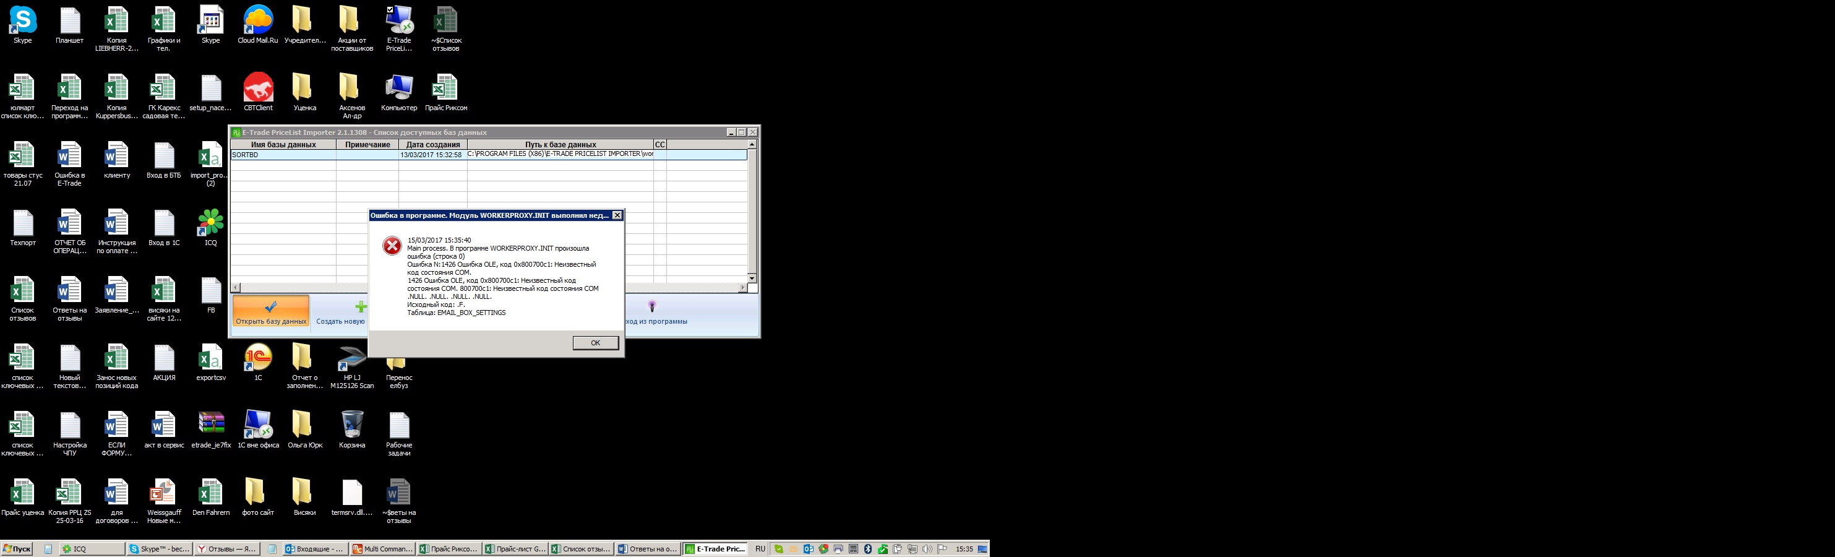
Task: Select the Техпорт text file
Action: [23, 228]
